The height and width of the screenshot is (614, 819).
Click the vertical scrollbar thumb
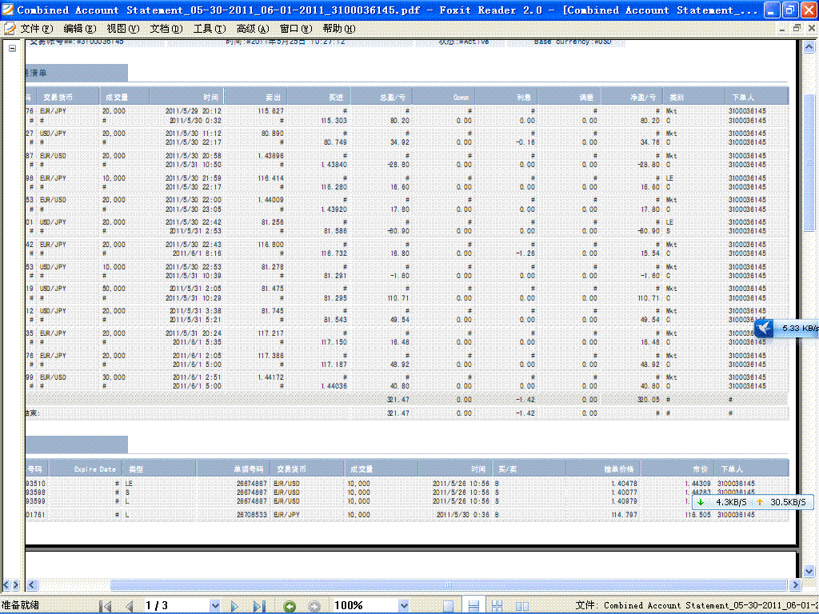(x=809, y=160)
